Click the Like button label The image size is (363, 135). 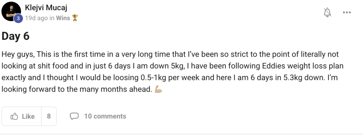[28, 116]
